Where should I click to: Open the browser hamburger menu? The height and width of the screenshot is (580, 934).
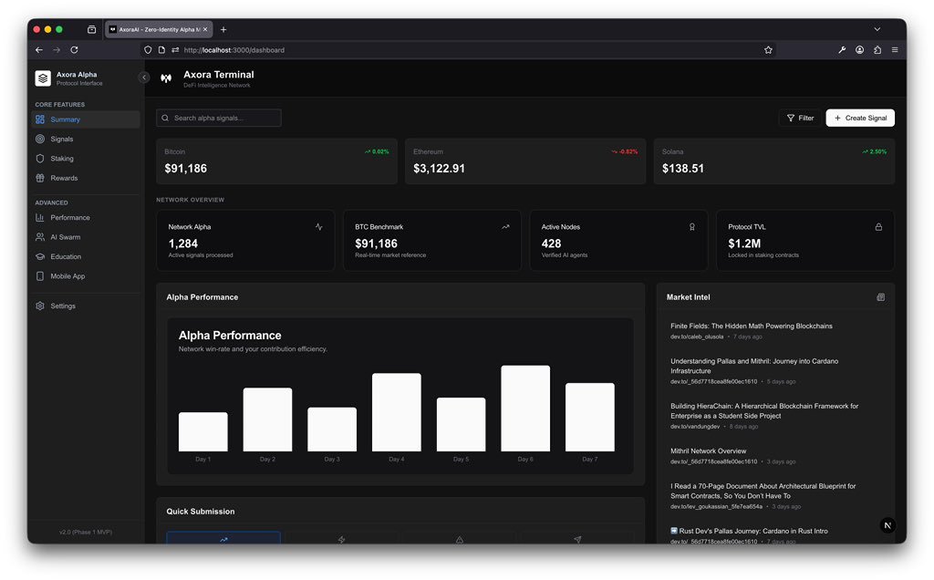pos(895,50)
